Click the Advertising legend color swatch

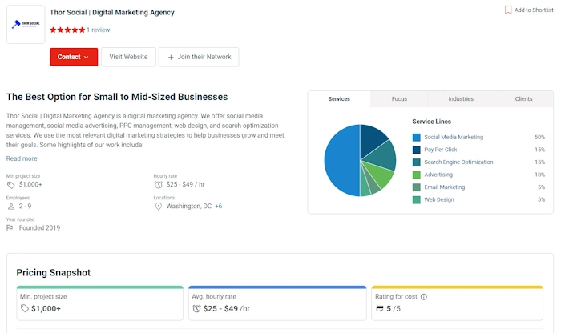[417, 175]
